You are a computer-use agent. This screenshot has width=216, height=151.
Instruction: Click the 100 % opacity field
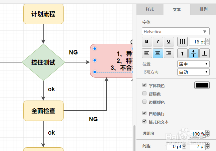click(198, 134)
